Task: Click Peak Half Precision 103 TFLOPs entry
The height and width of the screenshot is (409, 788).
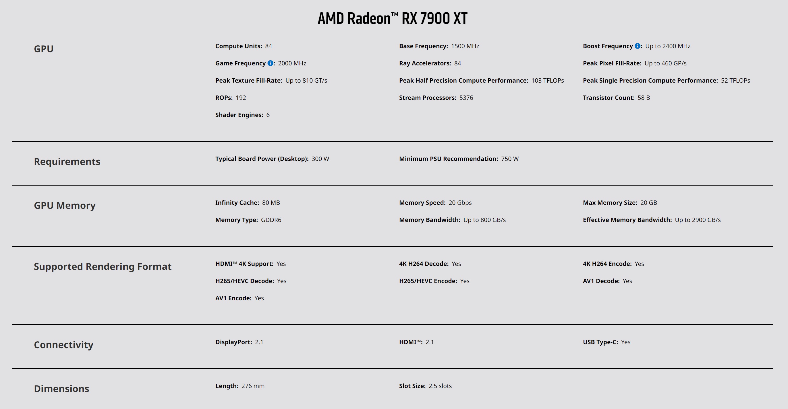Action: click(481, 80)
